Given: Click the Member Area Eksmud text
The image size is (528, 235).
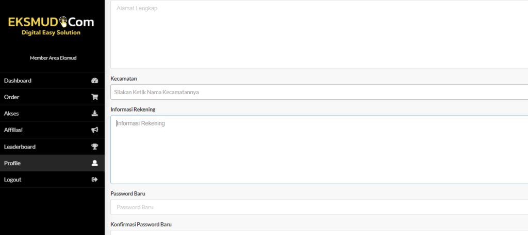Looking at the screenshot, I should (53, 58).
